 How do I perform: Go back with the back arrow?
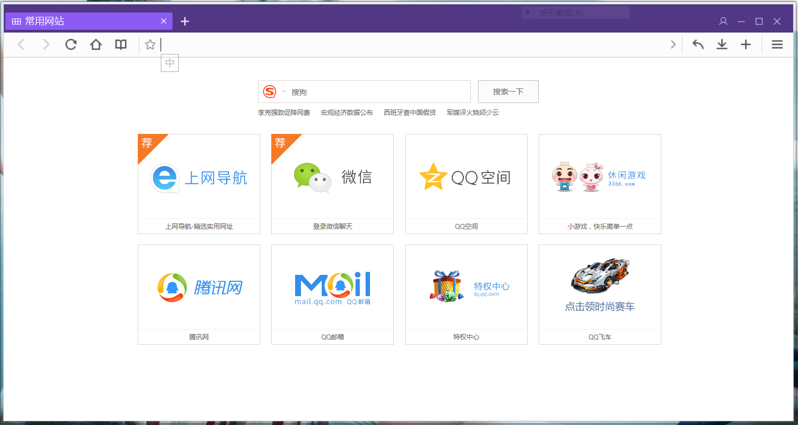[x=21, y=44]
